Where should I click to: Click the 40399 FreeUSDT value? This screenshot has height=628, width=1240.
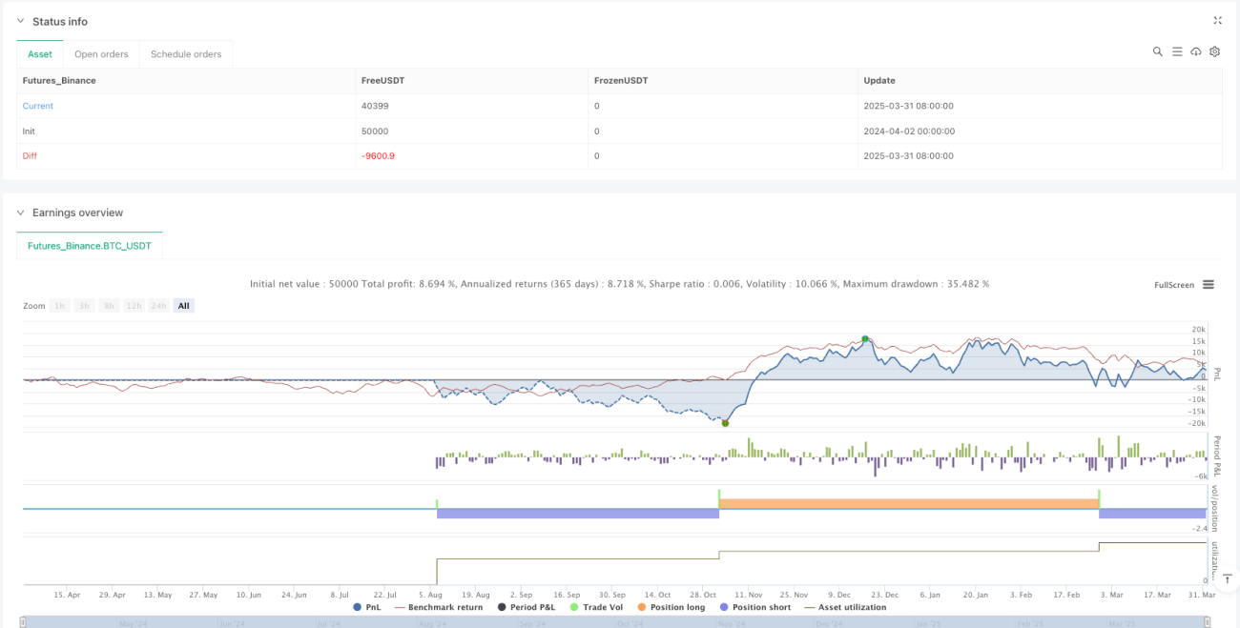(x=374, y=106)
